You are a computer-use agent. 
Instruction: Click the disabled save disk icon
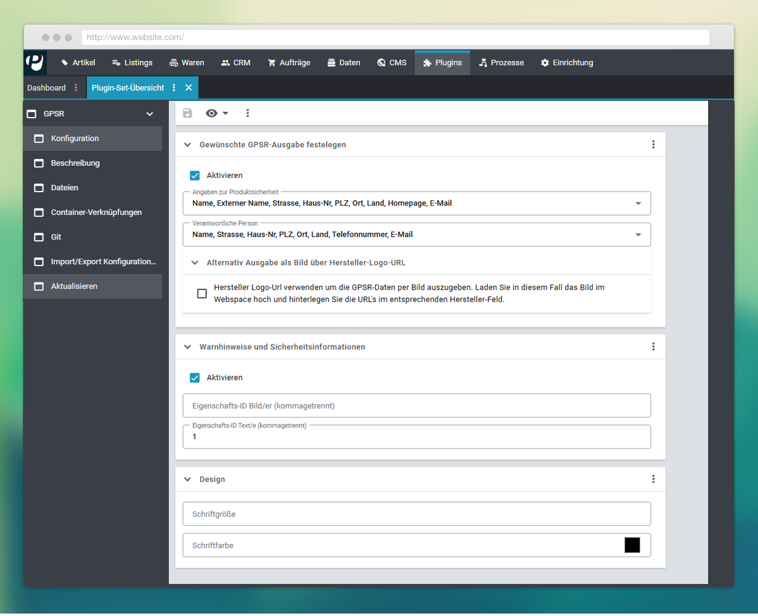pyautogui.click(x=187, y=113)
